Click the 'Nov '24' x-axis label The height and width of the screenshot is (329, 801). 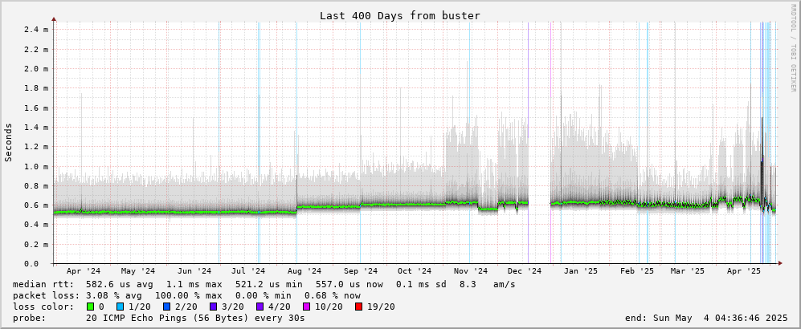tap(471, 271)
